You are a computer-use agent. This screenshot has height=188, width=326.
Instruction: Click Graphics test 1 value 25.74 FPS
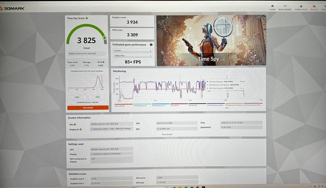tap(112, 183)
